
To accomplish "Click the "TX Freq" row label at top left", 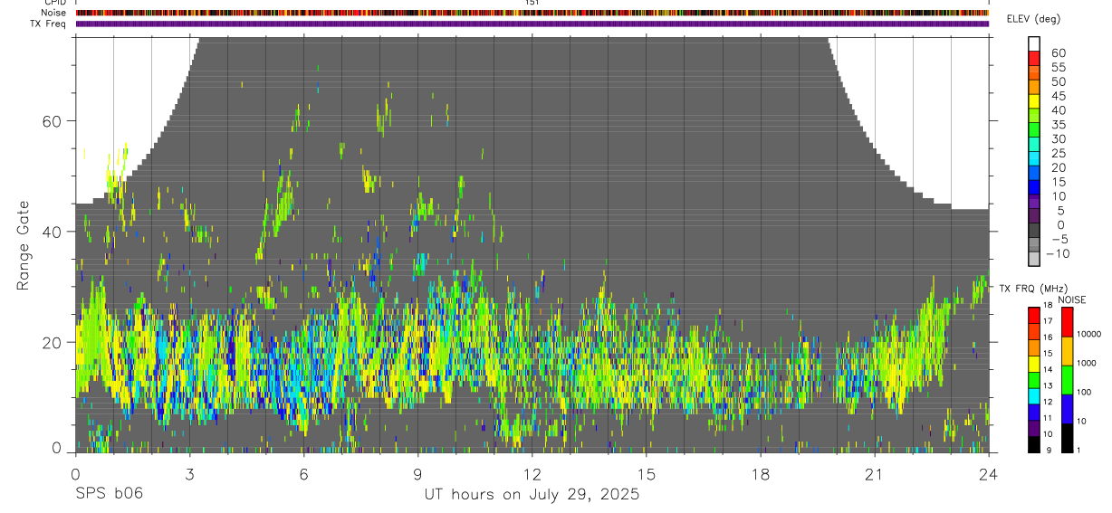I will (x=49, y=24).
